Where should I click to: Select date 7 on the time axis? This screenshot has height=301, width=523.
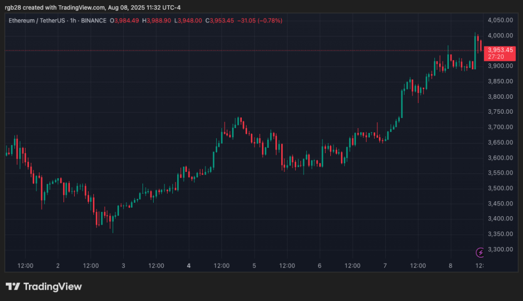pyautogui.click(x=385, y=265)
